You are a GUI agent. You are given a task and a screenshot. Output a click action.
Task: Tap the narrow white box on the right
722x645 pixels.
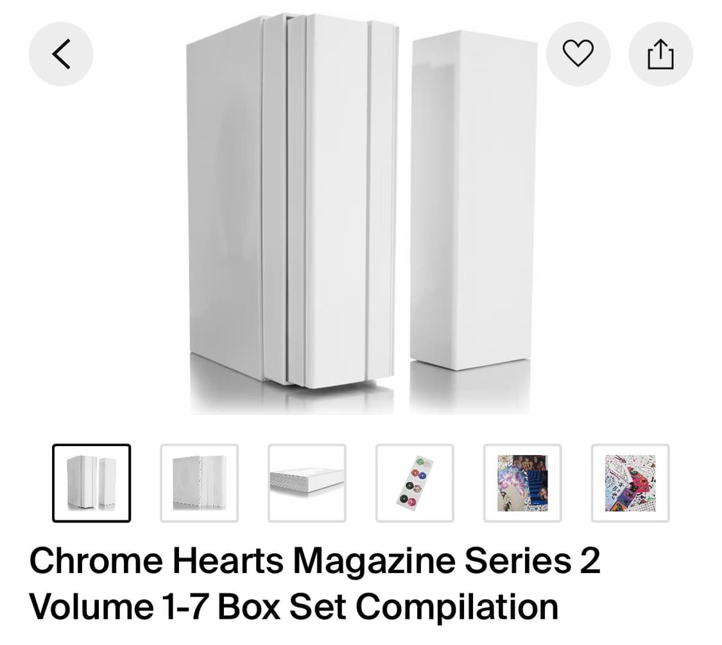coord(474,200)
